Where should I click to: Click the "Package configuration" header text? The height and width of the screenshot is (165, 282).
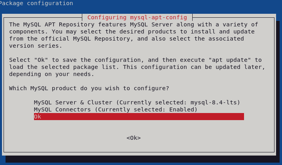(x=36, y=3)
